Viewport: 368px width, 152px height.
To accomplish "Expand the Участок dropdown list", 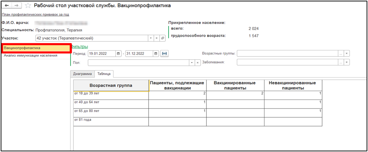I will [x=150, y=38].
